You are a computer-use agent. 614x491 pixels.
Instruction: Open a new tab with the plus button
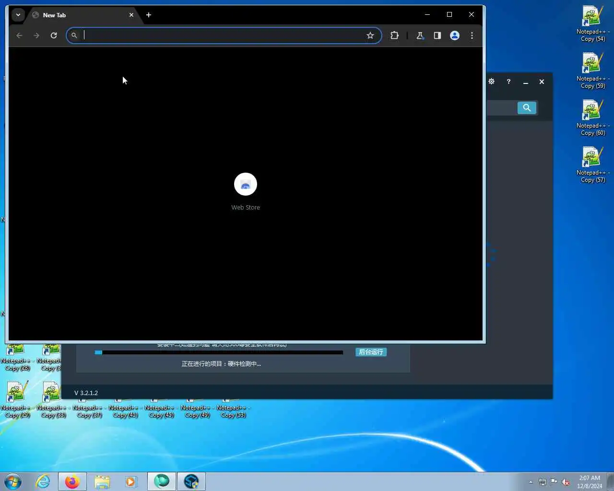tap(149, 15)
